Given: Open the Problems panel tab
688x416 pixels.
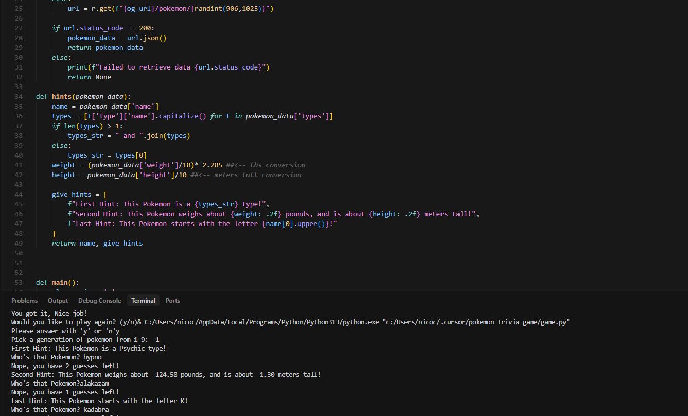Looking at the screenshot, I should coord(24,301).
